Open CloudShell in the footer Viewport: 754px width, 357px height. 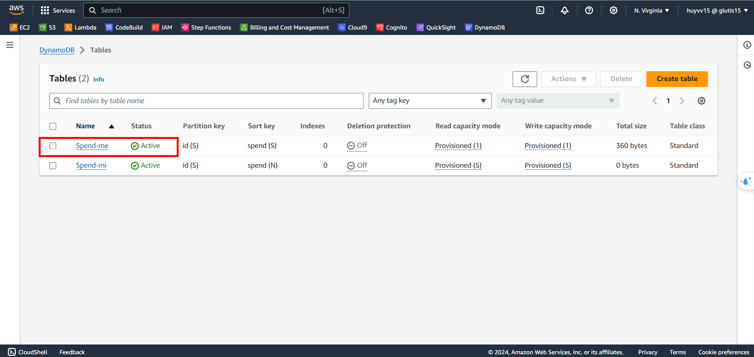pyautogui.click(x=28, y=352)
